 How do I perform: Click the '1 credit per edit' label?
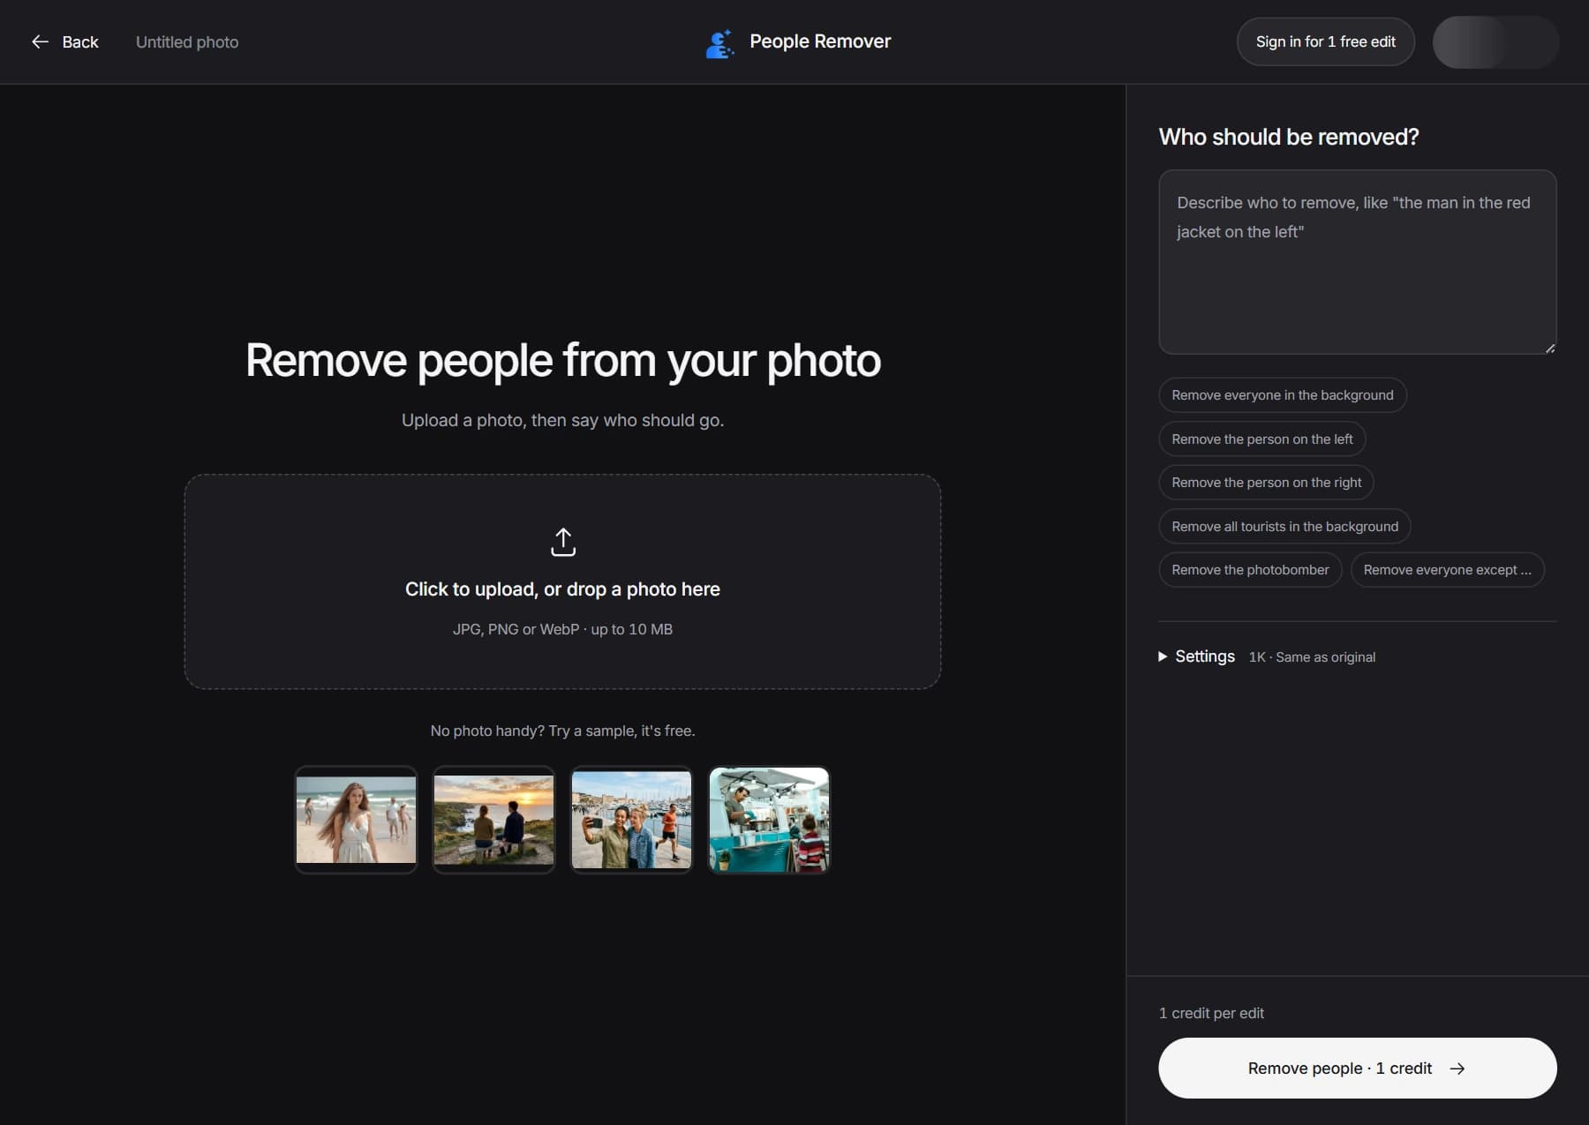(x=1211, y=1013)
